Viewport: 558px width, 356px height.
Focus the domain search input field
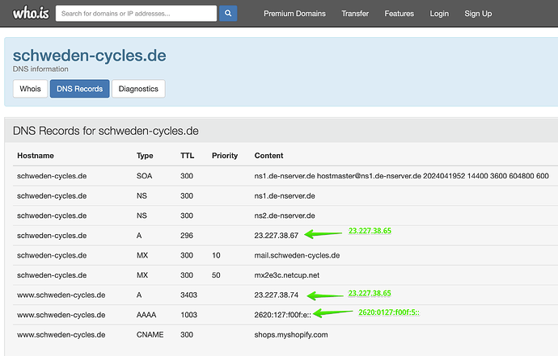click(x=137, y=14)
